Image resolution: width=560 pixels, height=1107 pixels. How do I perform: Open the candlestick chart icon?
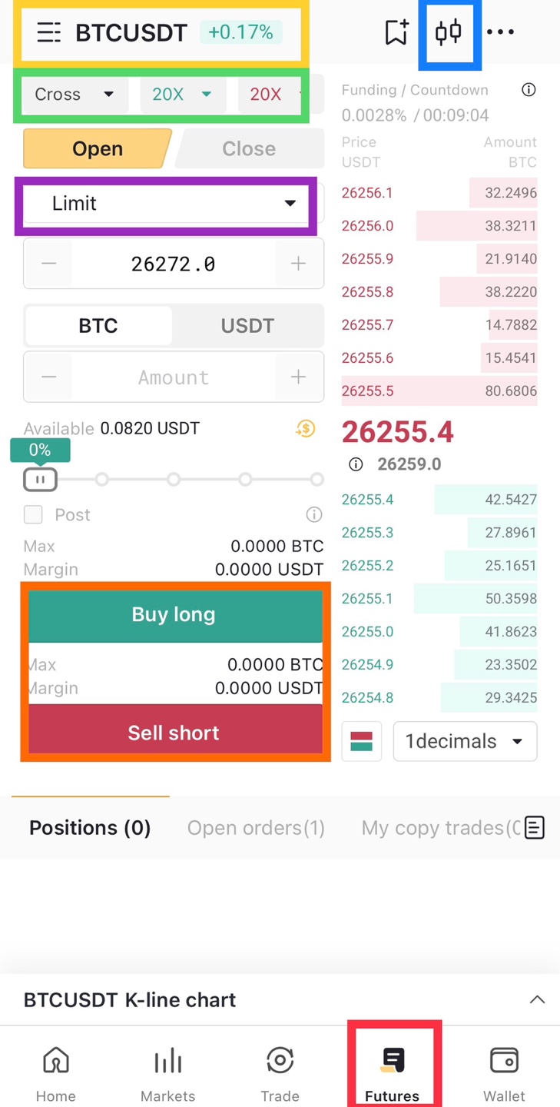tap(449, 32)
